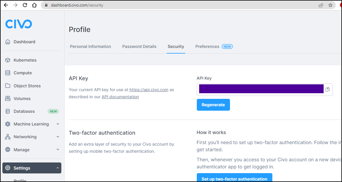Click the Regenerate API key button
Image resolution: width=342 pixels, height=182 pixels.
coord(213,105)
